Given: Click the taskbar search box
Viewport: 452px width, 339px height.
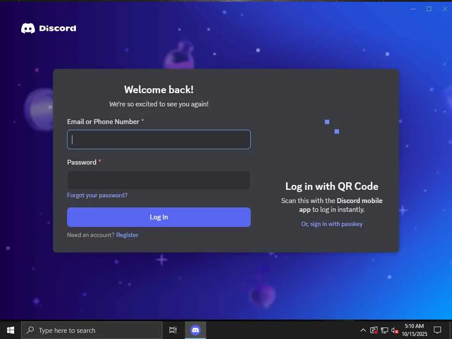Looking at the screenshot, I should click(x=92, y=330).
